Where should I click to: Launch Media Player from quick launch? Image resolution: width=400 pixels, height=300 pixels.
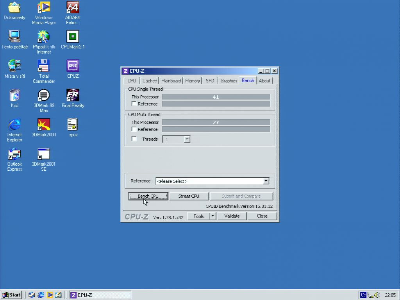coord(50,295)
